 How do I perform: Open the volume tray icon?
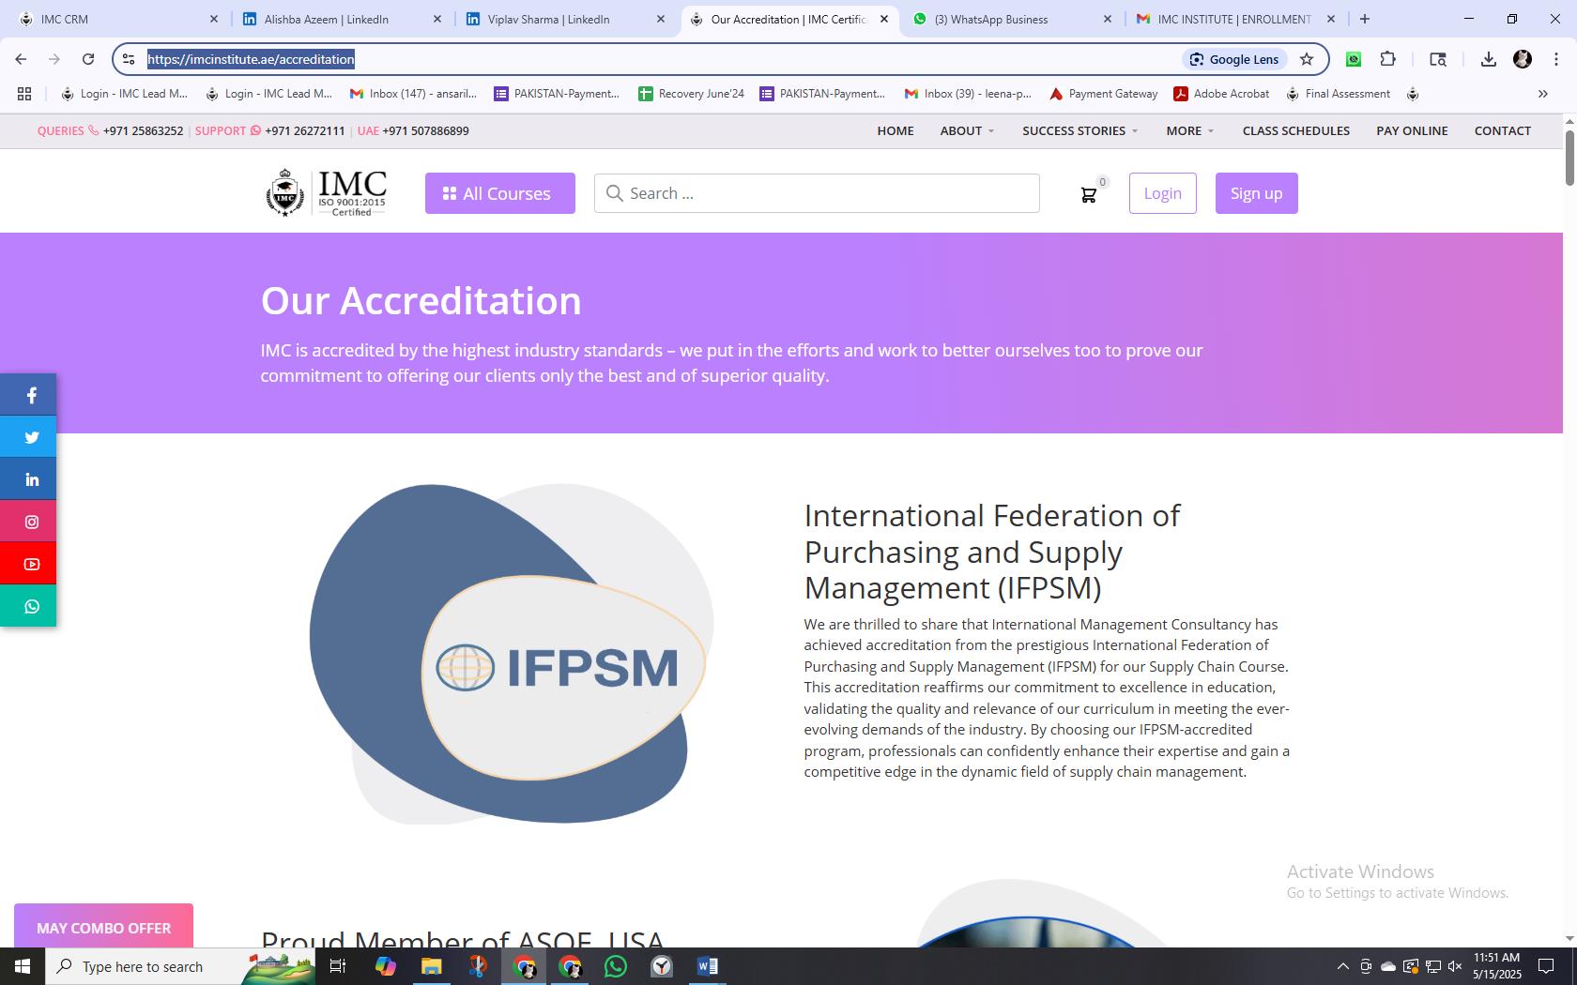coord(1455,966)
